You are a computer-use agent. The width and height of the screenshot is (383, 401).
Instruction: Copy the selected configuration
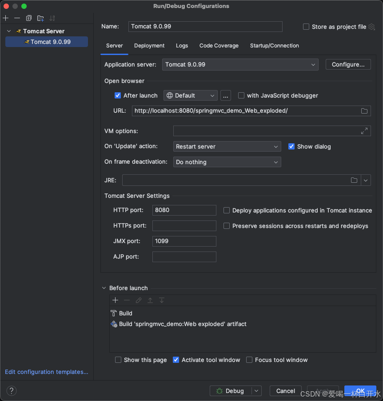tap(29, 18)
